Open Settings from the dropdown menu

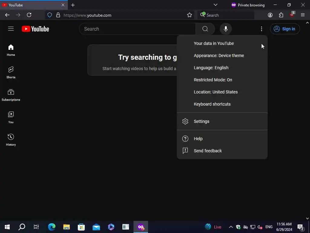[222, 121]
